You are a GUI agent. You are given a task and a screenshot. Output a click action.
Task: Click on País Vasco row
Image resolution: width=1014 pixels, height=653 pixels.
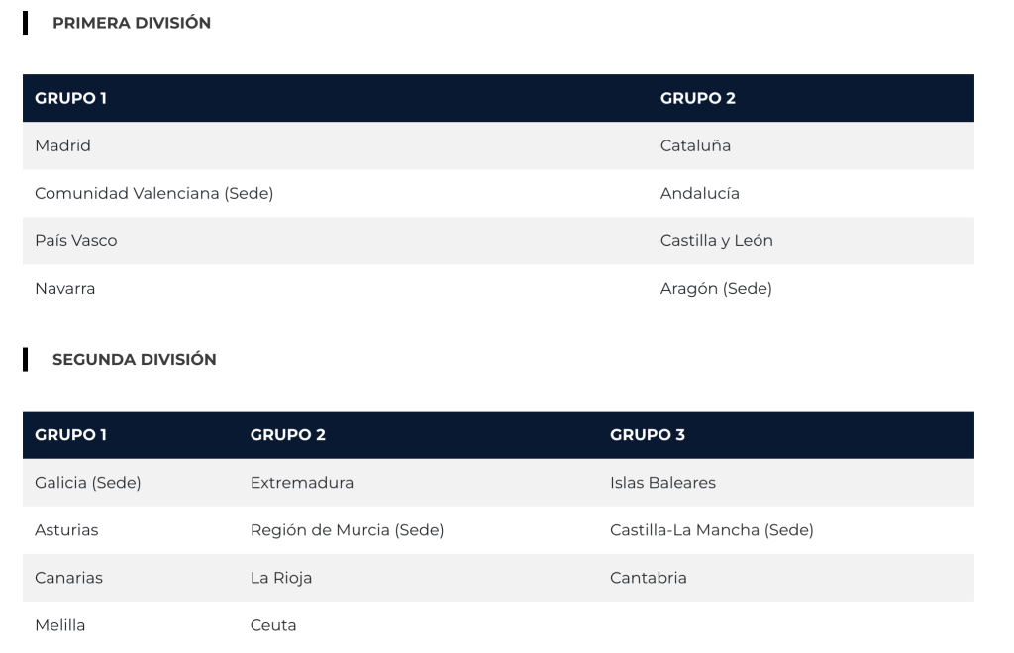[x=75, y=240]
